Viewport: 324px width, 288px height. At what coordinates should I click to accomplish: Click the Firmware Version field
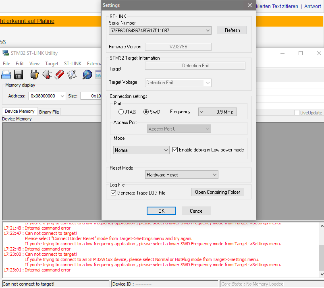178,47
